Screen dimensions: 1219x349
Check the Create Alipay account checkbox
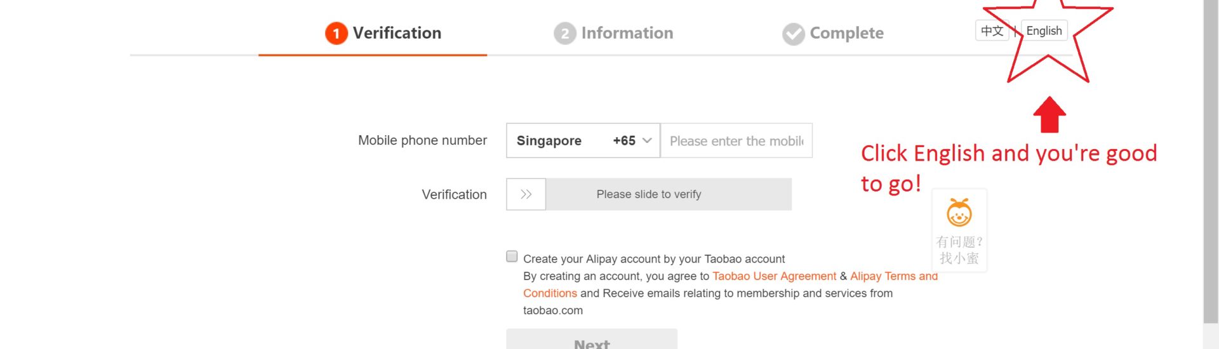tap(512, 256)
